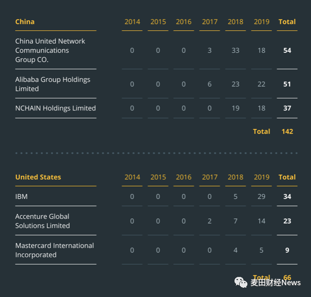
Task: Click the China grand total "142"
Action: pos(287,132)
